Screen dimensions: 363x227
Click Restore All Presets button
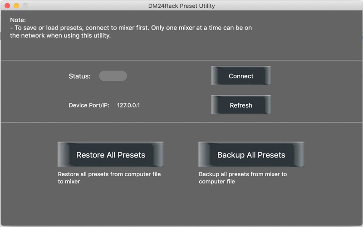tap(111, 154)
